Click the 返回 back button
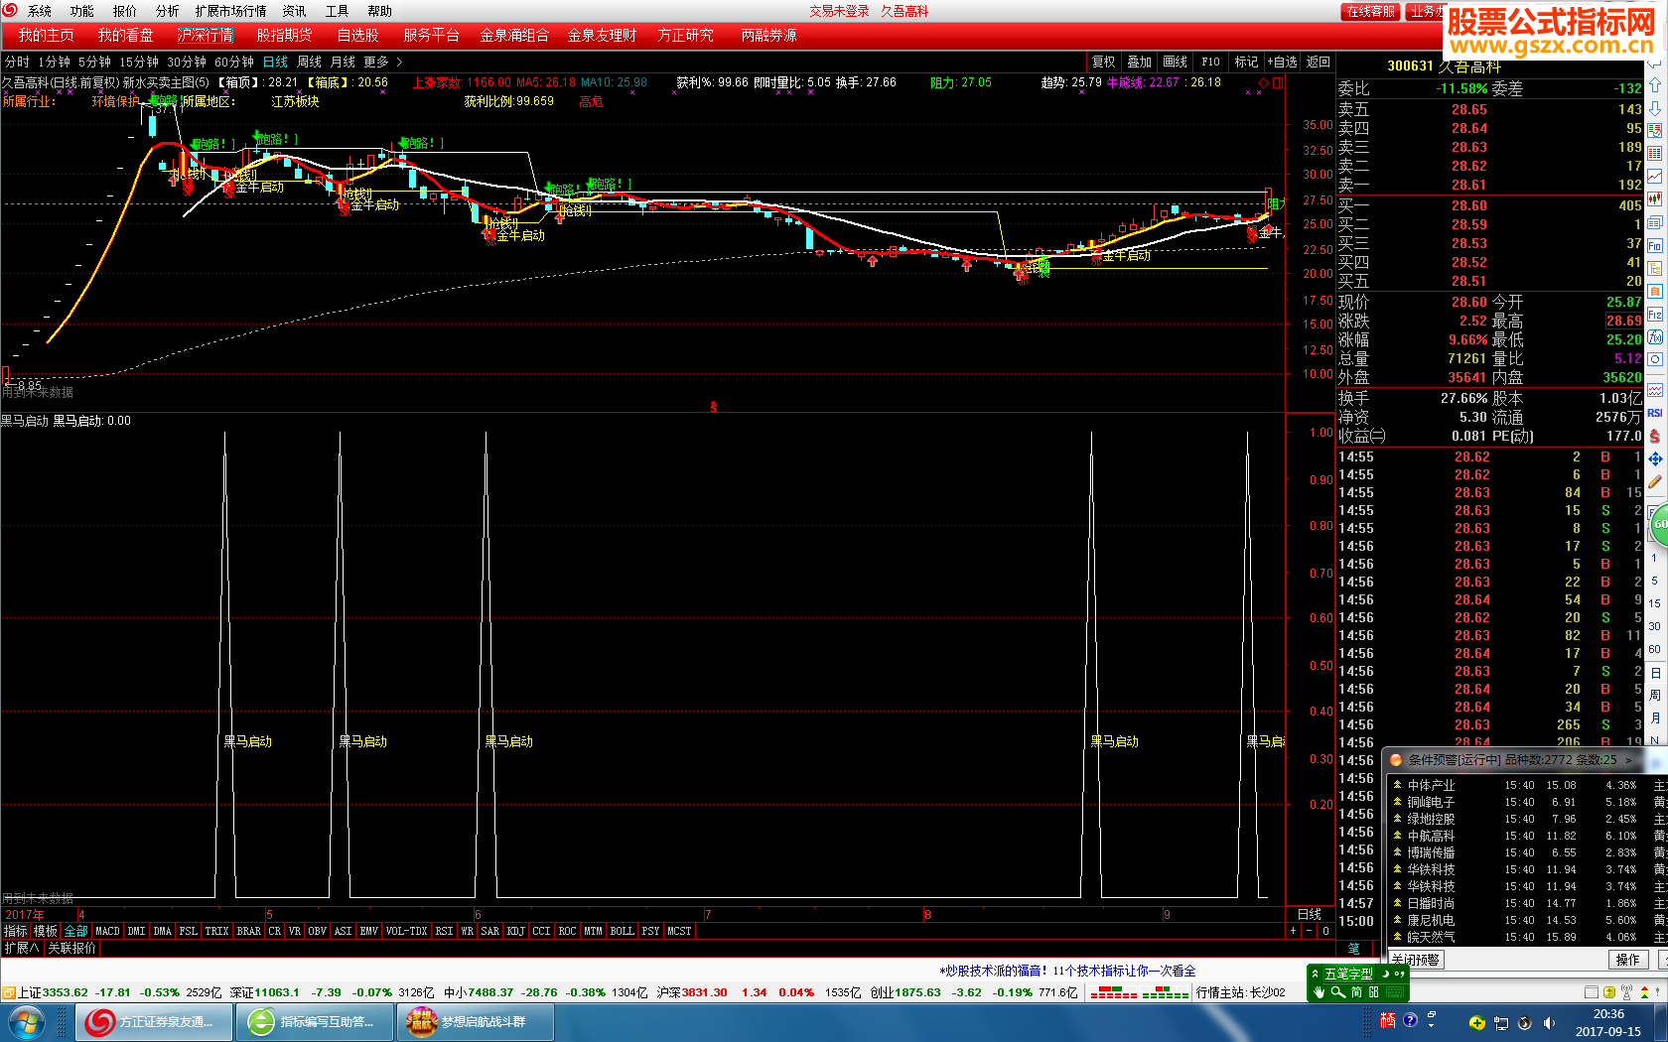The image size is (1668, 1042). click(1318, 62)
